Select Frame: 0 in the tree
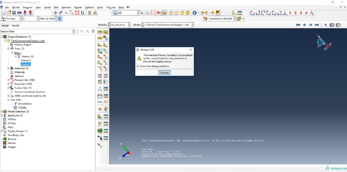The width and height of the screenshot is (347, 172). pyautogui.click(x=26, y=60)
